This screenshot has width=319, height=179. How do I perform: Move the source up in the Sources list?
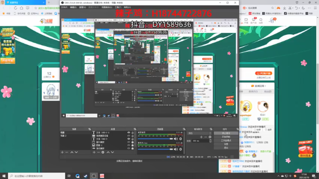point(108,152)
